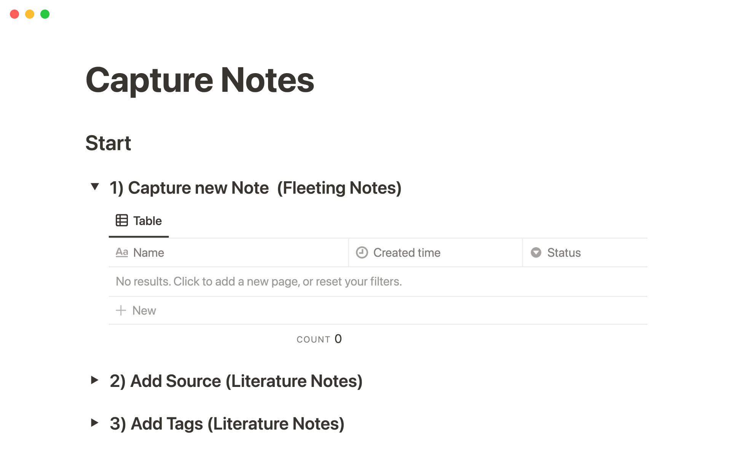Open the Created time column header text

407,253
